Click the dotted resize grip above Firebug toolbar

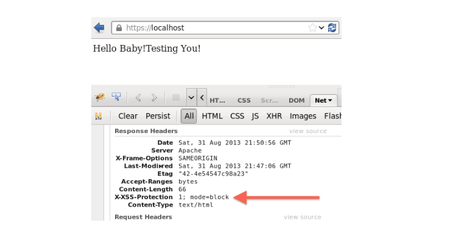click(282, 86)
